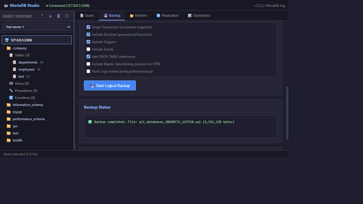Open the Test server 1 dropdown
This screenshot has width=363, height=204.
click(x=37, y=27)
